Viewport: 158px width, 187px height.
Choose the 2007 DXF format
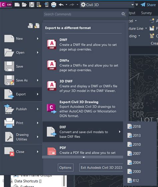pyautogui.click(x=134, y=153)
